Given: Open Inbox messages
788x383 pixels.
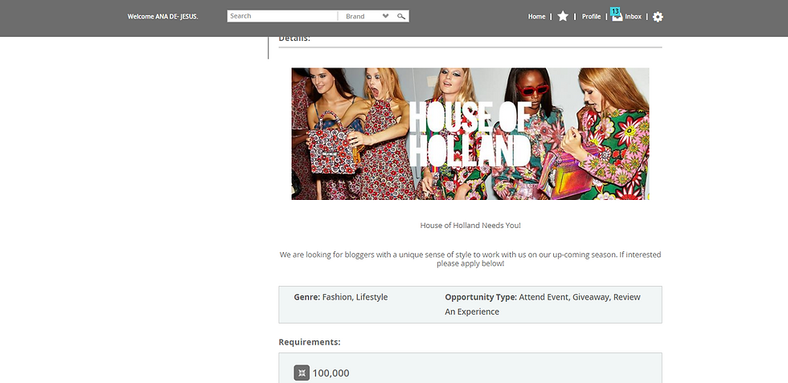Looking at the screenshot, I should point(634,17).
